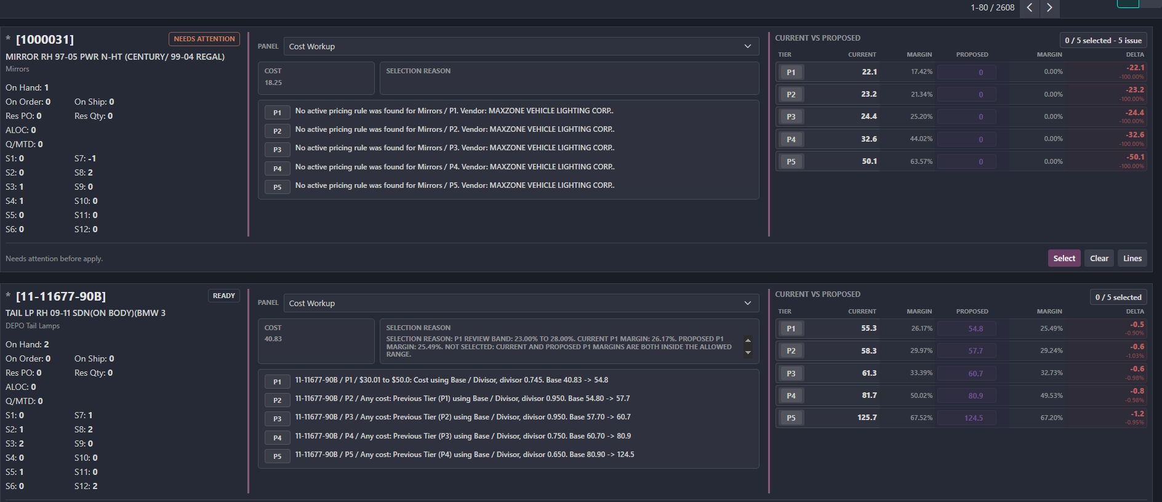Click the P1 chip in Mirrors pricing rule messages
This screenshot has width=1162, height=502.
(x=278, y=113)
